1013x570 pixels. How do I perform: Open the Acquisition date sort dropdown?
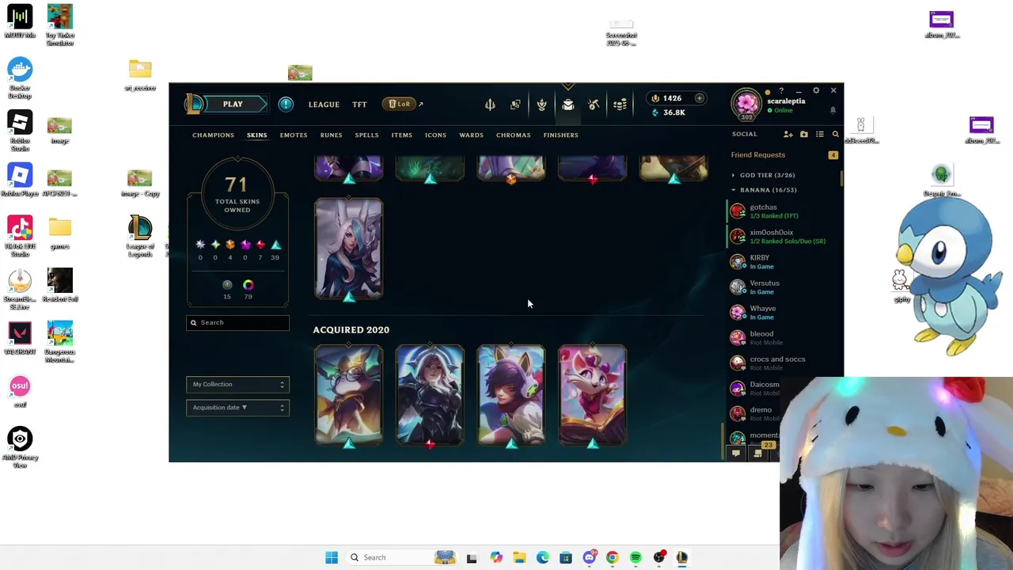pos(238,407)
